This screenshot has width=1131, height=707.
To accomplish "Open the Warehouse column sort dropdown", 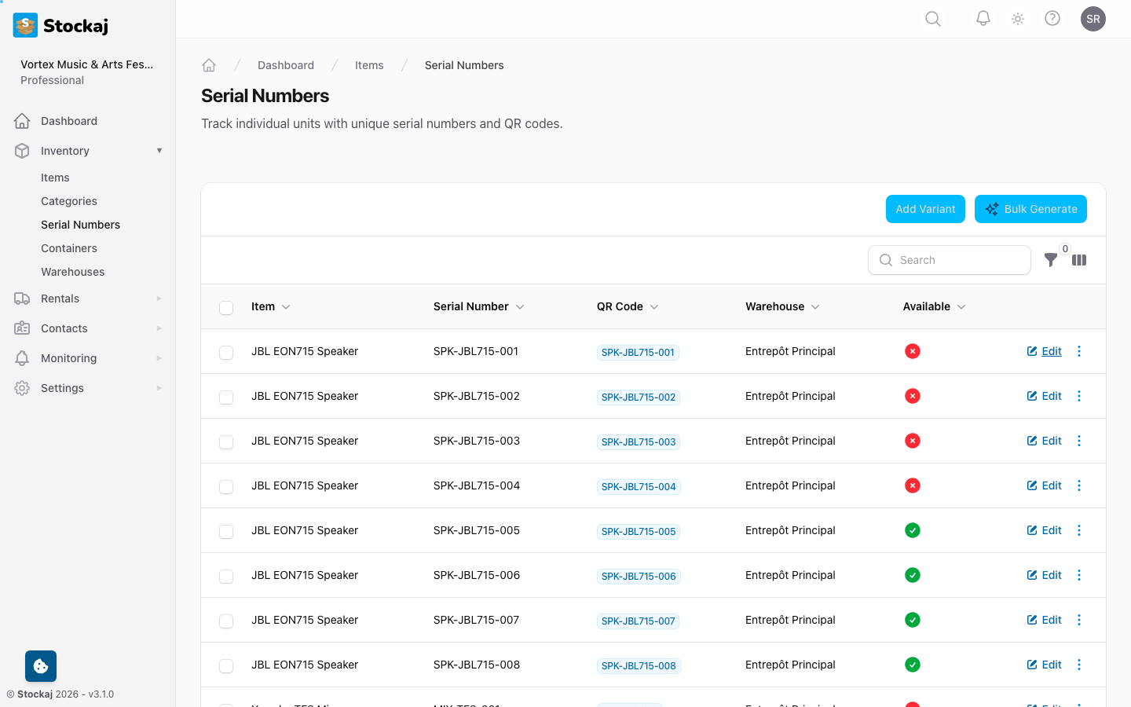I will point(815,307).
